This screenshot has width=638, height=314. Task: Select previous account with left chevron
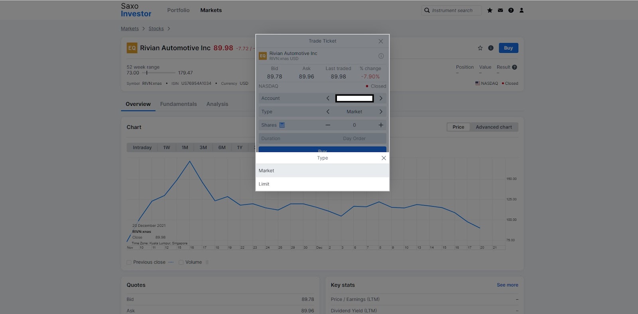pyautogui.click(x=328, y=98)
